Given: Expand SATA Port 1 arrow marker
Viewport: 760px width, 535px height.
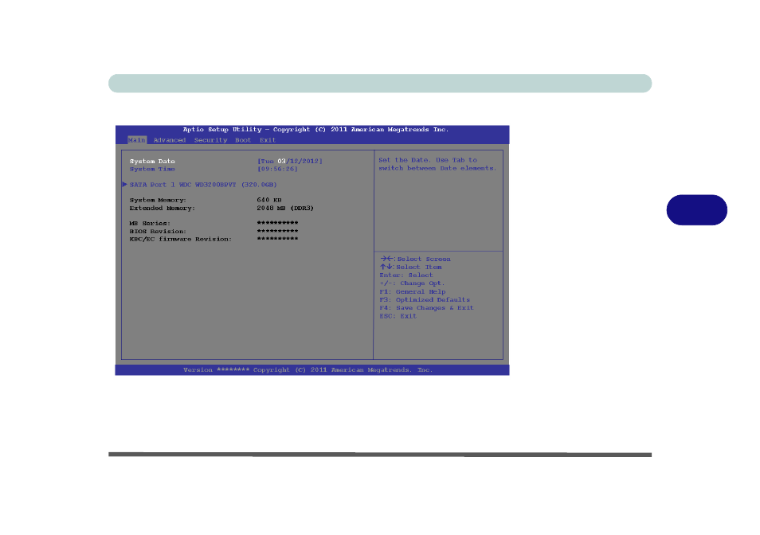Looking at the screenshot, I should pos(124,185).
